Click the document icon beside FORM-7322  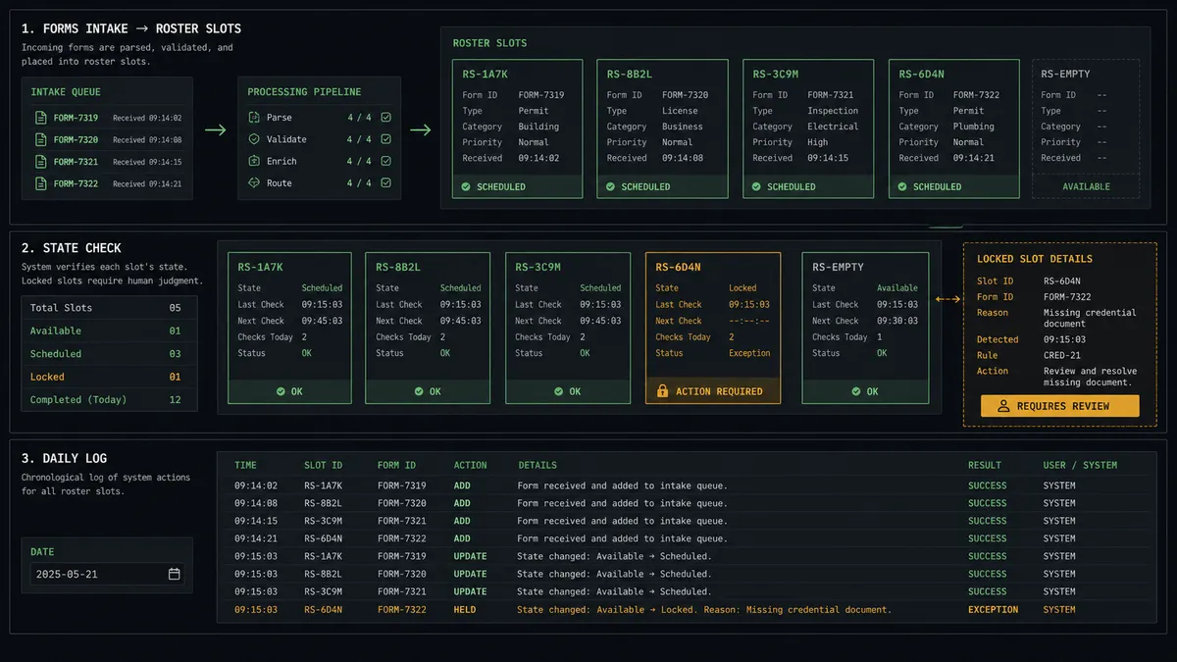(x=41, y=183)
